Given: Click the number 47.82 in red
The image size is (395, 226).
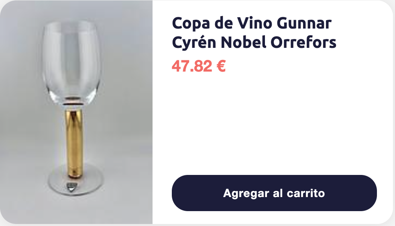Looking at the screenshot, I should [x=192, y=66].
